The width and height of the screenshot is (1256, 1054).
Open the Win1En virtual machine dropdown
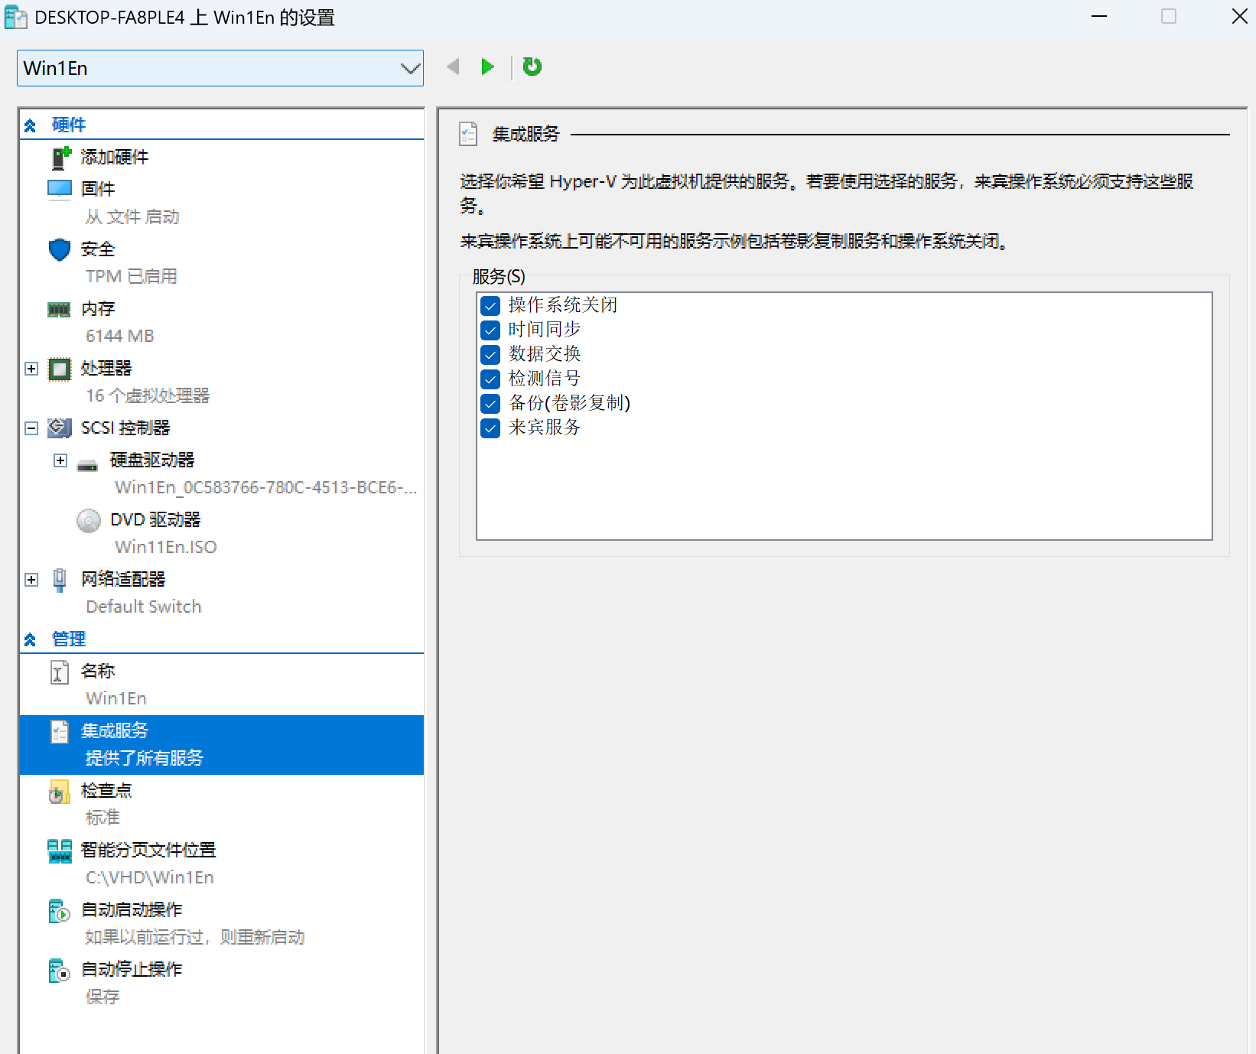(220, 68)
